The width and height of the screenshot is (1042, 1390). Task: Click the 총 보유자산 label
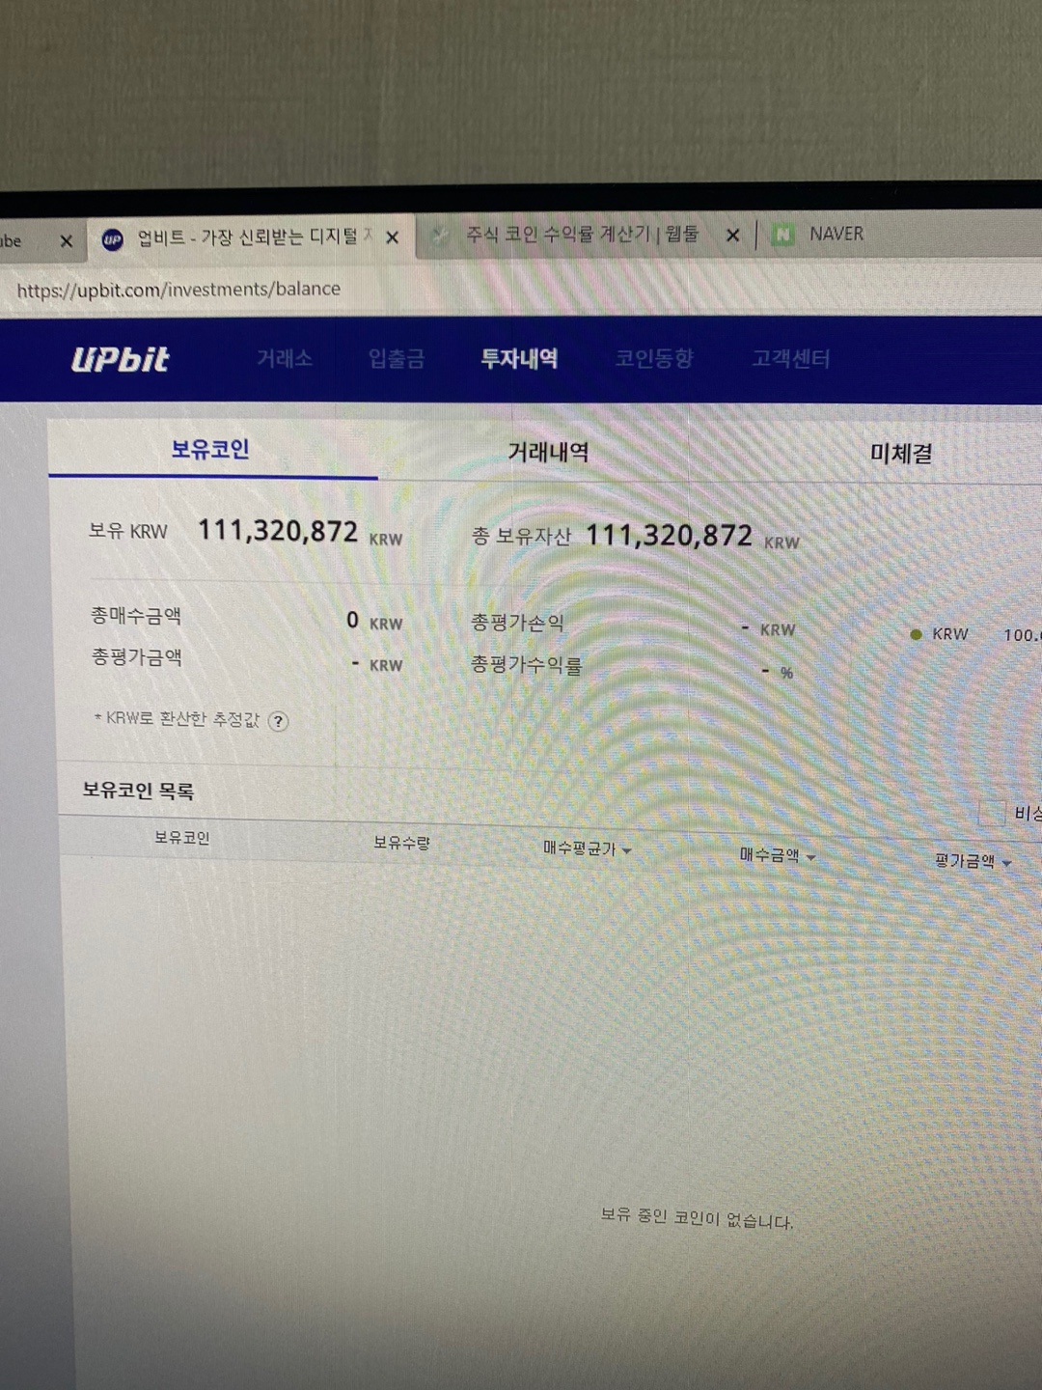coord(522,537)
